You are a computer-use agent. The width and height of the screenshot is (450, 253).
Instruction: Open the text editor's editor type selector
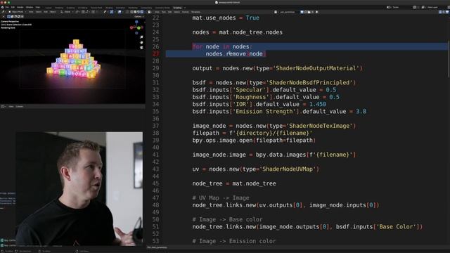(x=149, y=12)
